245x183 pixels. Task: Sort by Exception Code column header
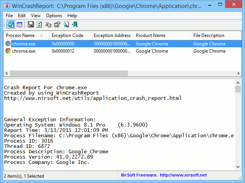tap(70, 35)
